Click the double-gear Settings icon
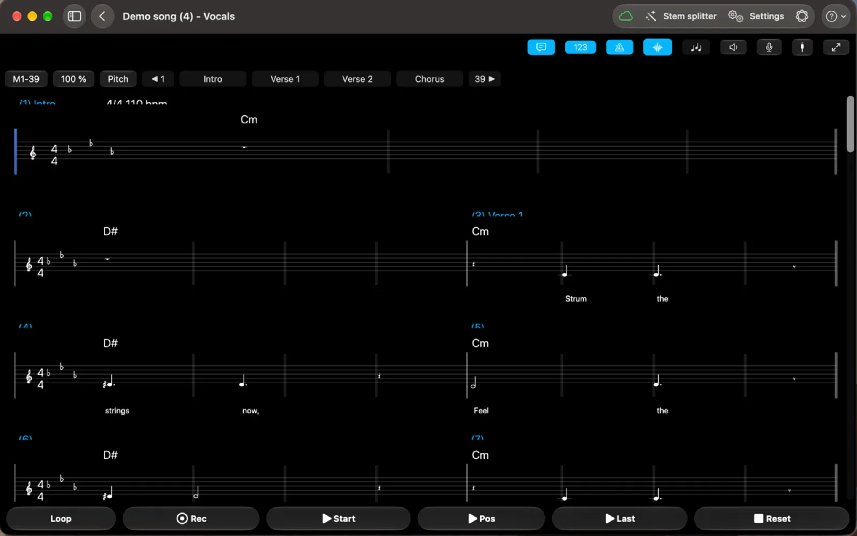This screenshot has height=536, width=857. coord(735,16)
